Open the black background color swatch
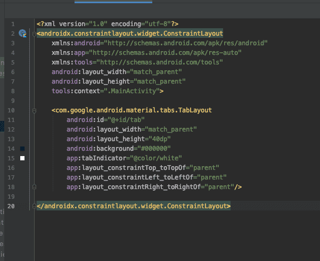The width and height of the screenshot is (320, 261). pyautogui.click(x=22, y=148)
